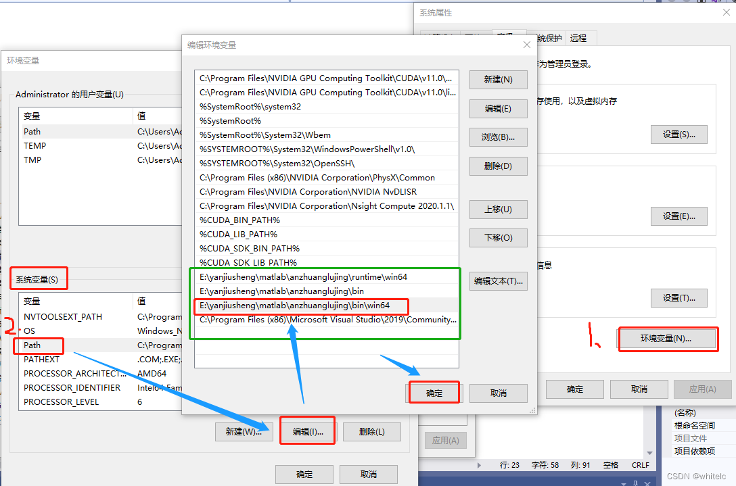The width and height of the screenshot is (736, 486).
Task: Open the docked panel options via the down arrow
Action: [x=624, y=484]
